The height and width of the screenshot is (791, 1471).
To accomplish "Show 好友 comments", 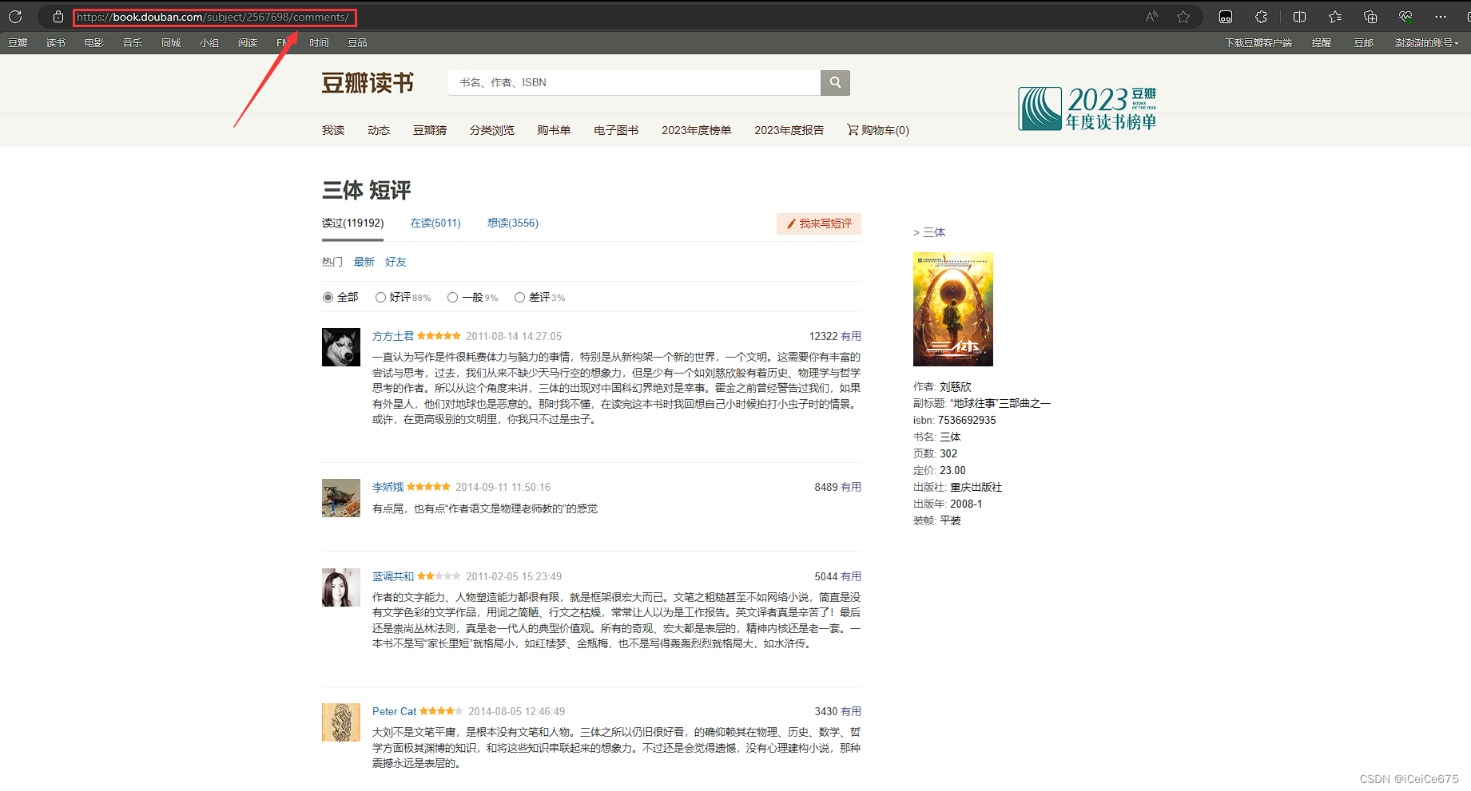I will pos(396,262).
